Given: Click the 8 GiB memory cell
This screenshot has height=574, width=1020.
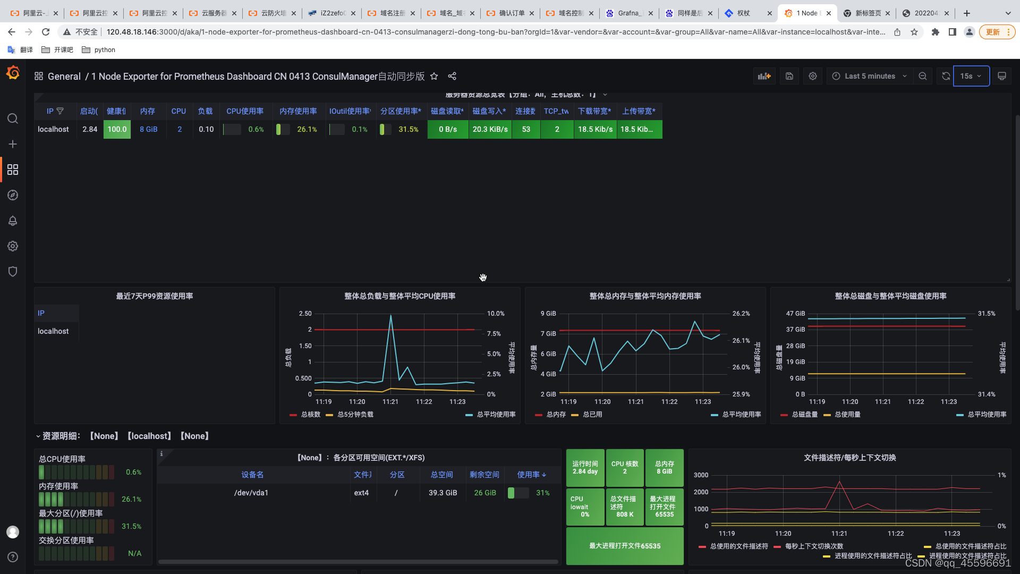Looking at the screenshot, I should tap(149, 129).
